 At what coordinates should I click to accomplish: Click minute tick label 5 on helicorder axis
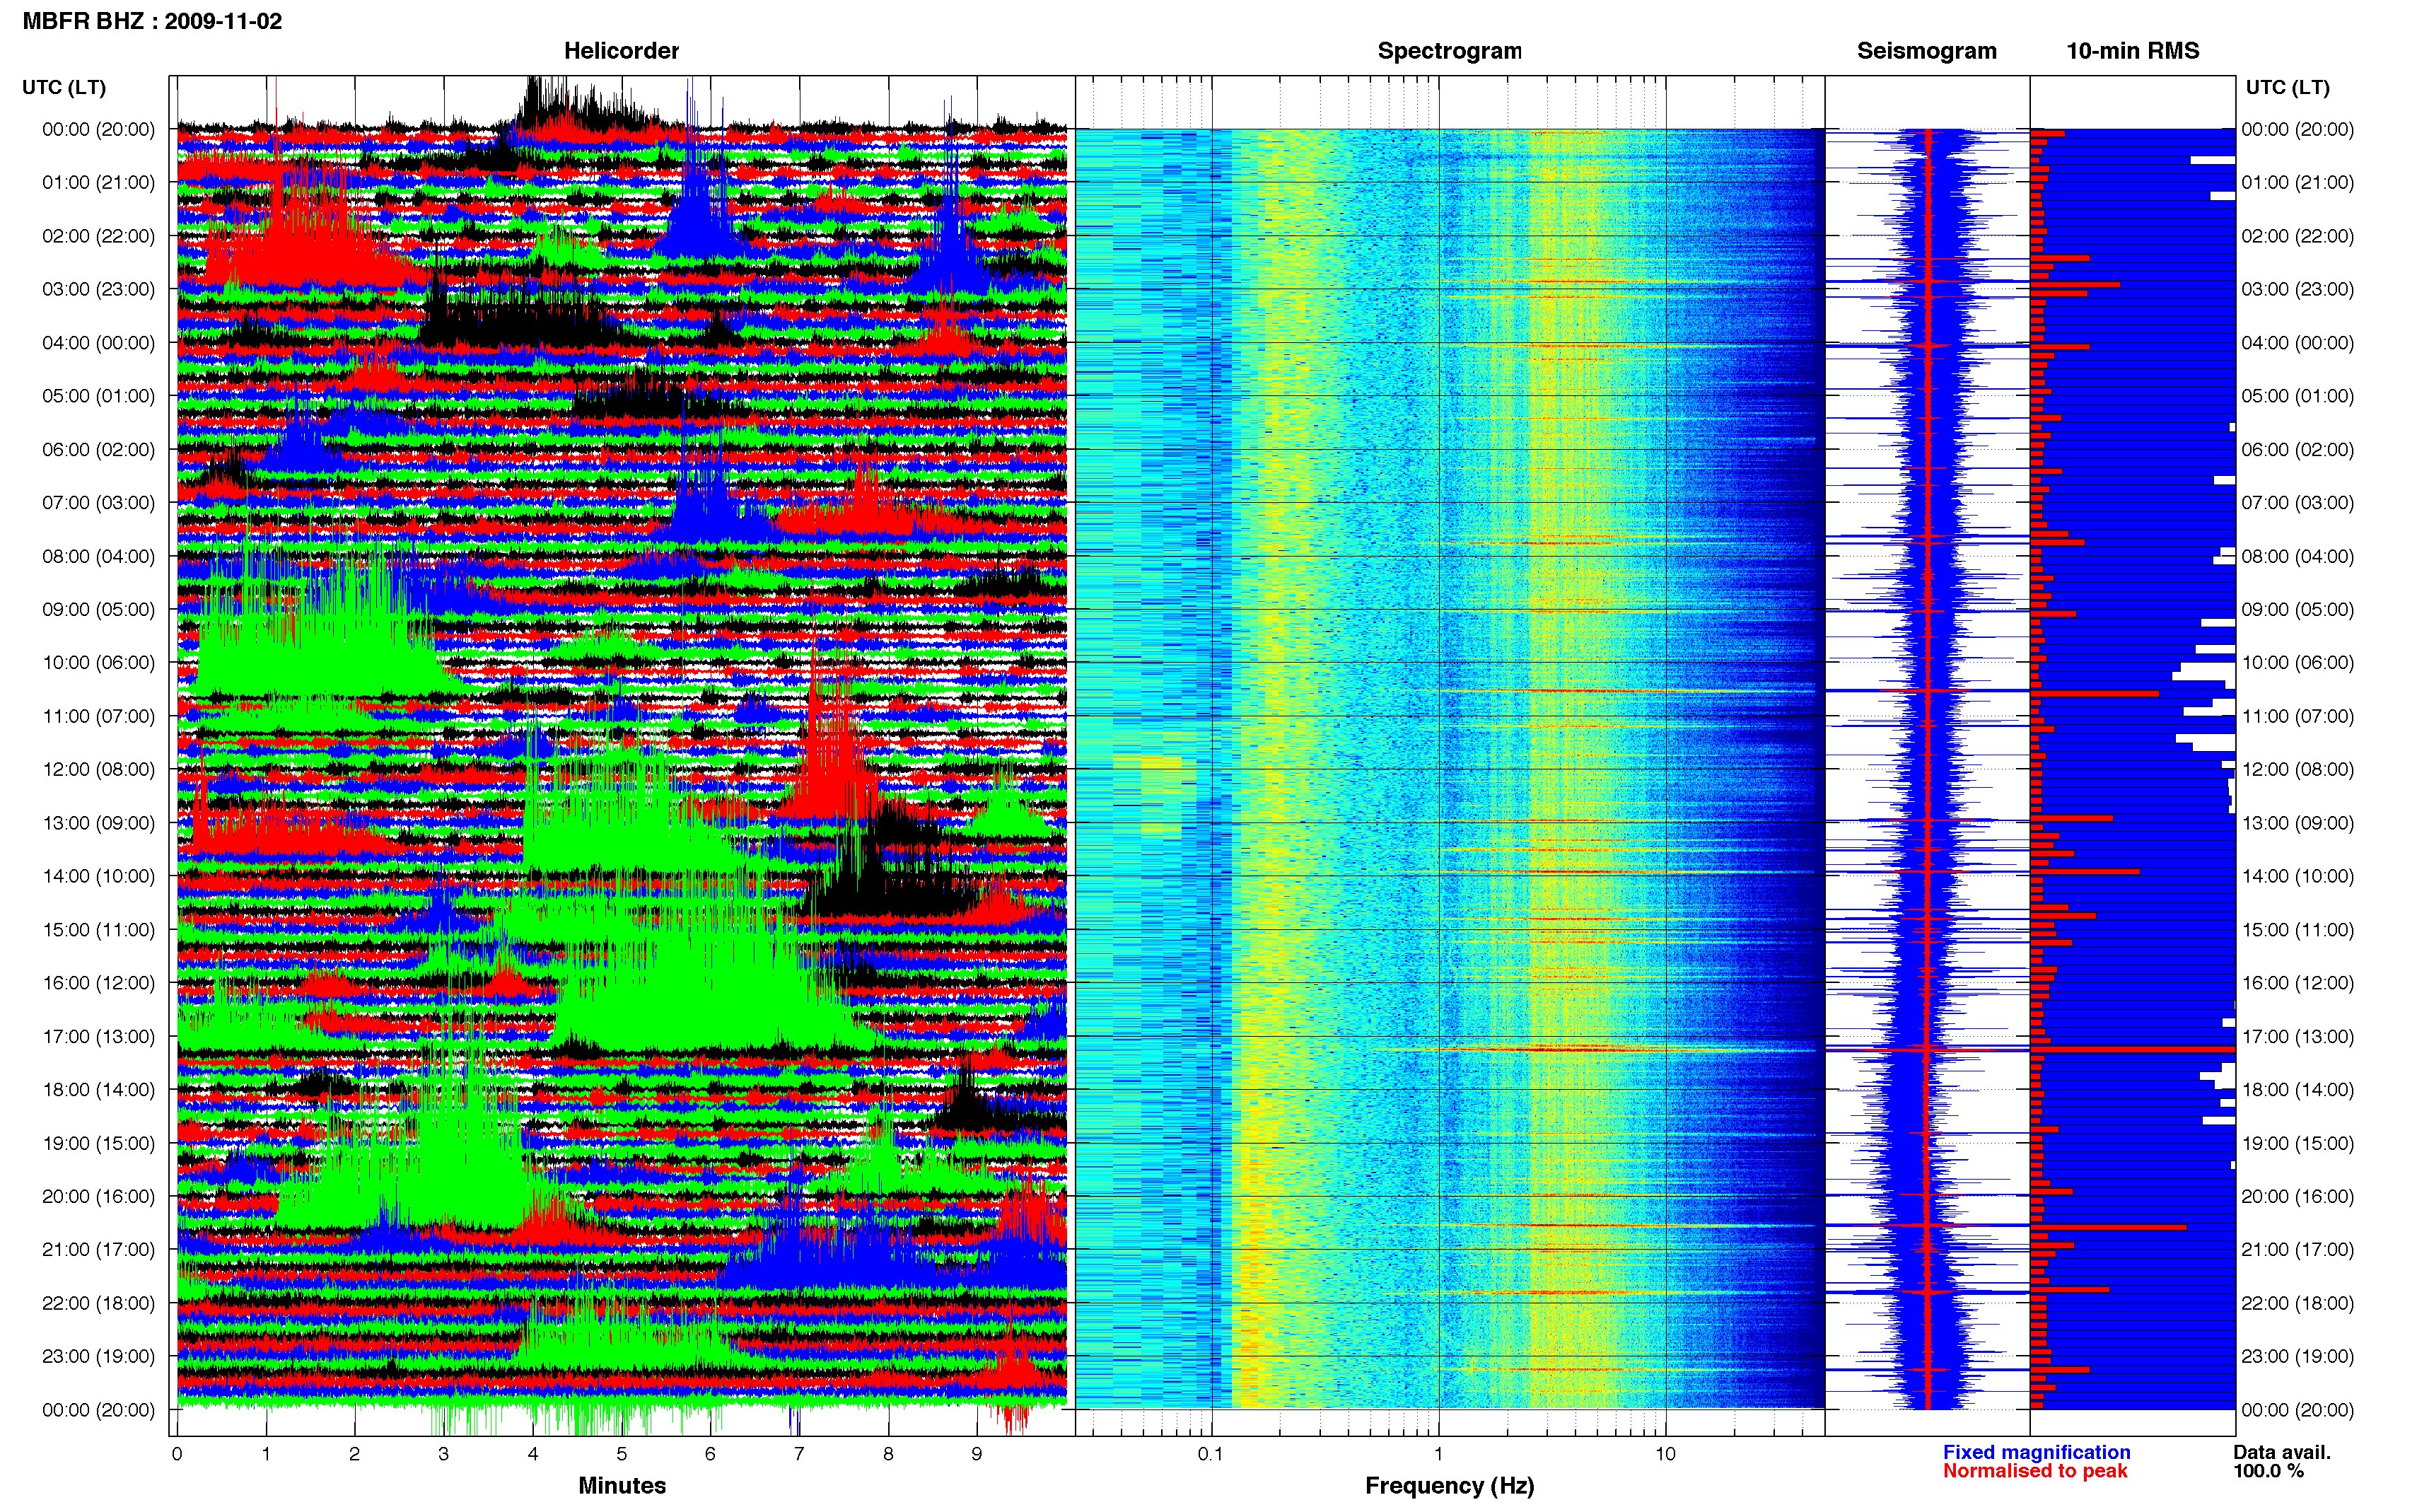tap(621, 1454)
